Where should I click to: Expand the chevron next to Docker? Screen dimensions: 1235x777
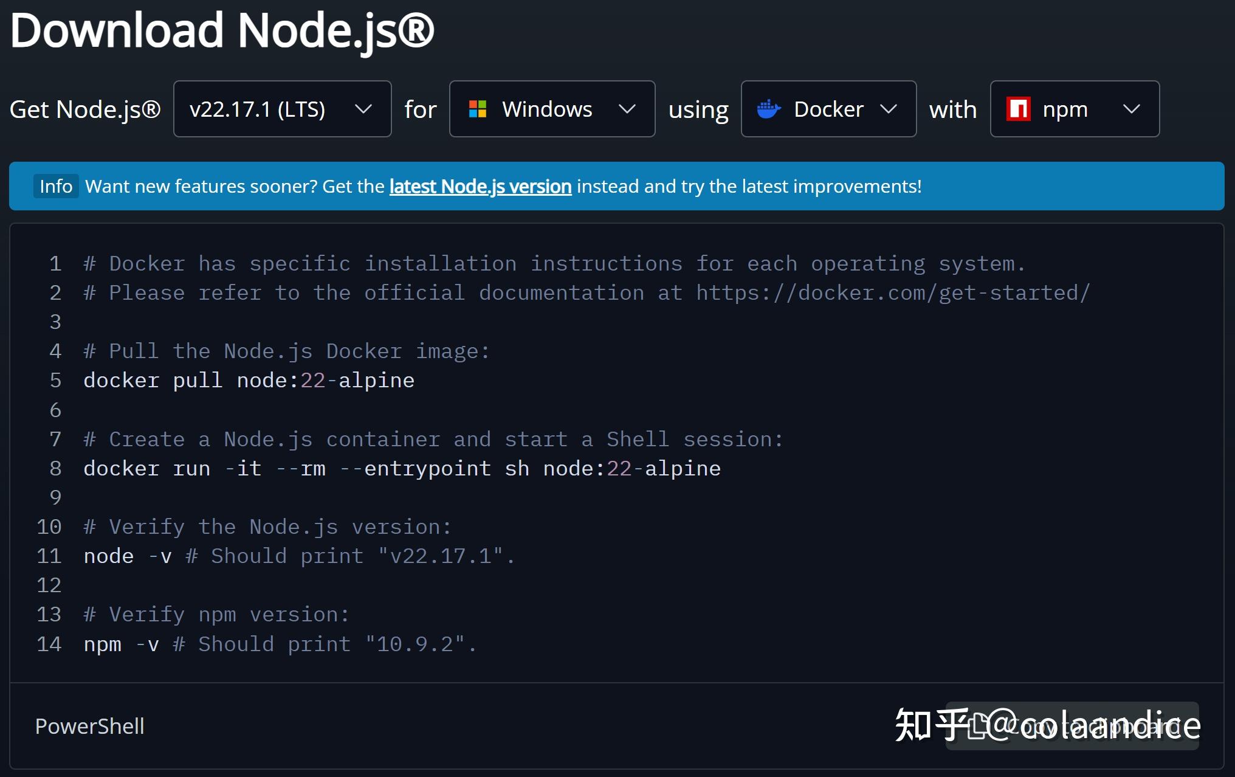(889, 109)
